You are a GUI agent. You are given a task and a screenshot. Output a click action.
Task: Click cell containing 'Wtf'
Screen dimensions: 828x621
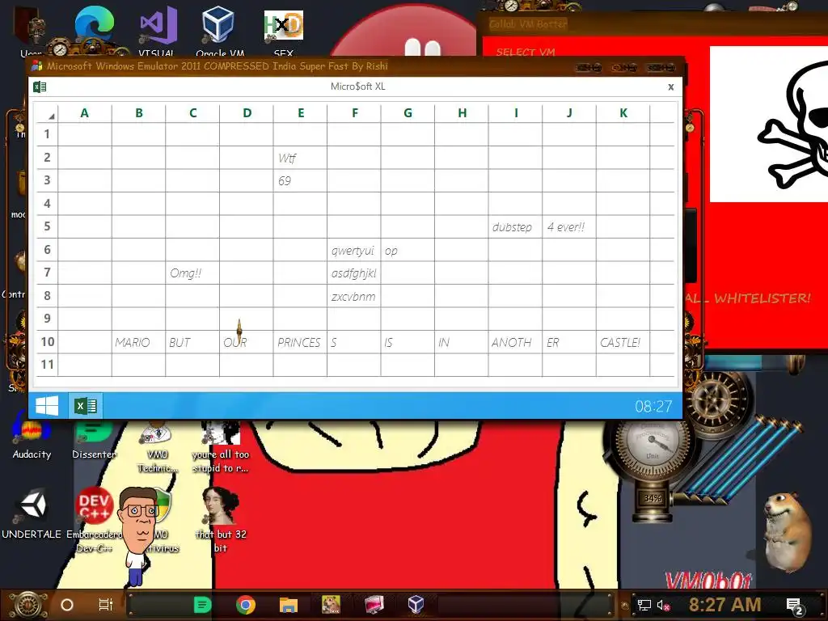[x=300, y=158]
